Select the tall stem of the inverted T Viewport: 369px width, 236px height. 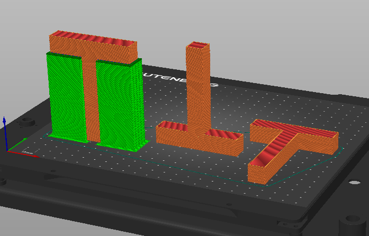point(198,90)
